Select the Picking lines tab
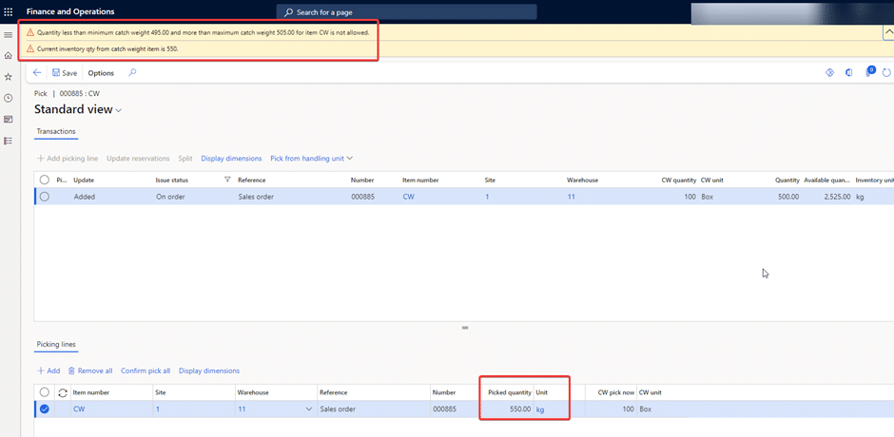This screenshot has width=894, height=437. [56, 345]
